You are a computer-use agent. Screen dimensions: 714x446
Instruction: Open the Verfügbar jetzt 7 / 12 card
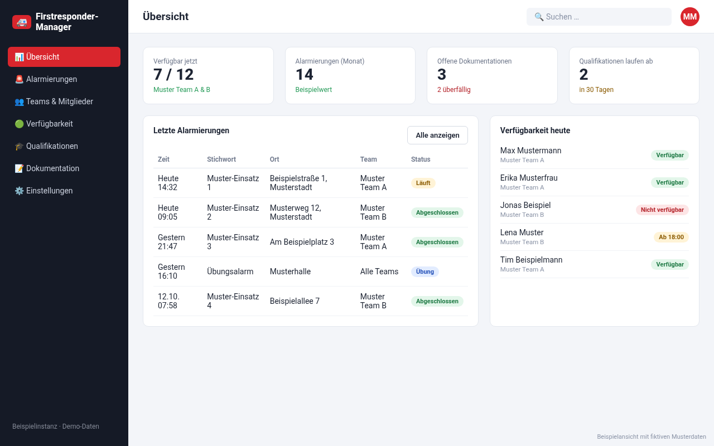pos(208,75)
